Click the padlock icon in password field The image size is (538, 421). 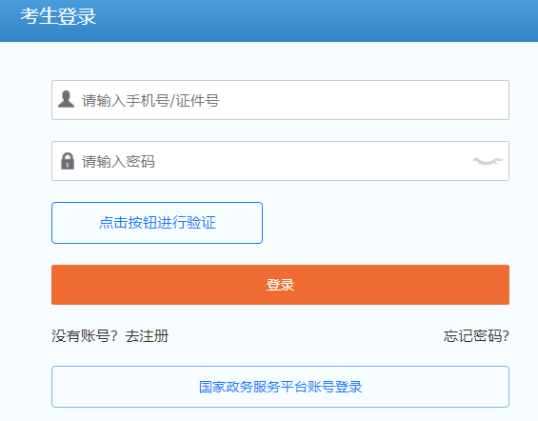pyautogui.click(x=68, y=161)
